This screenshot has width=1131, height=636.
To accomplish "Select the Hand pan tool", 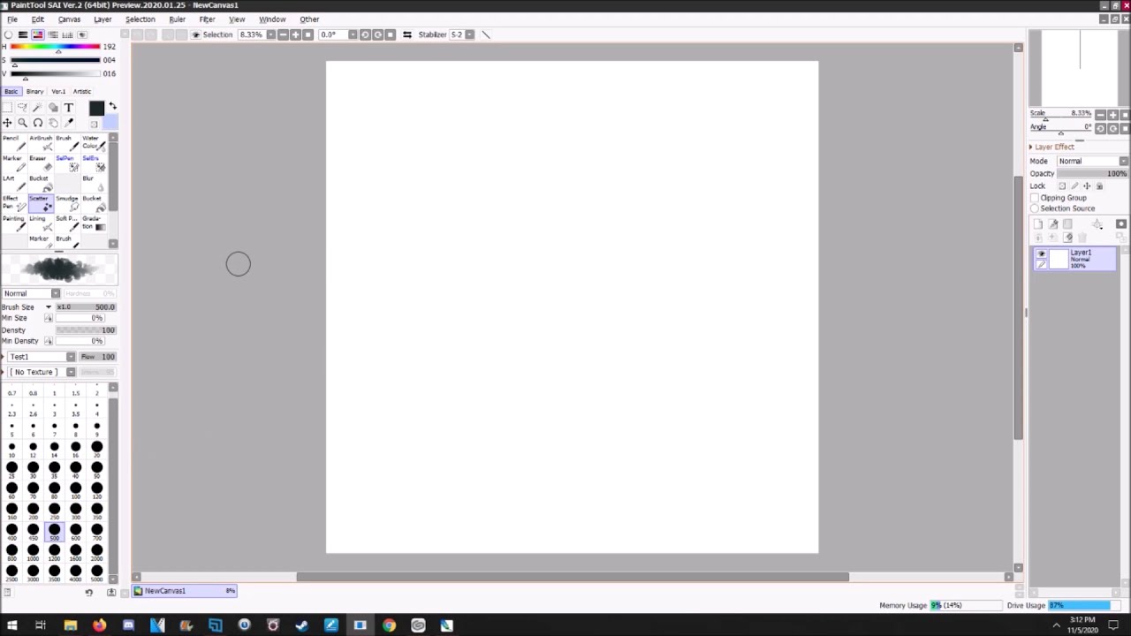I will 53,123.
